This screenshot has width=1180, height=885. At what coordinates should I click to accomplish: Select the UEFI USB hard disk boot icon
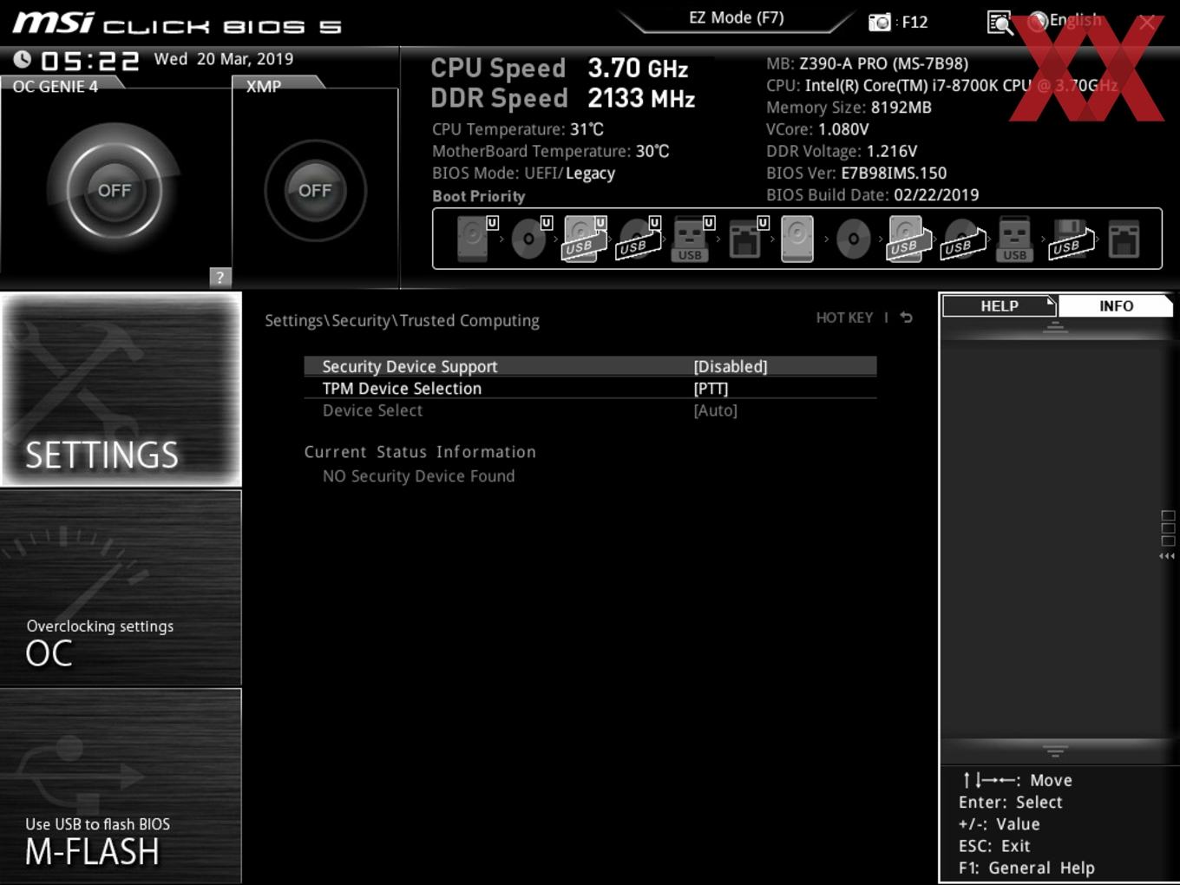pyautogui.click(x=582, y=238)
